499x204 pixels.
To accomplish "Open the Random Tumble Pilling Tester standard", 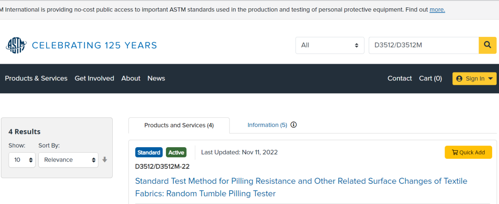I will (301, 187).
